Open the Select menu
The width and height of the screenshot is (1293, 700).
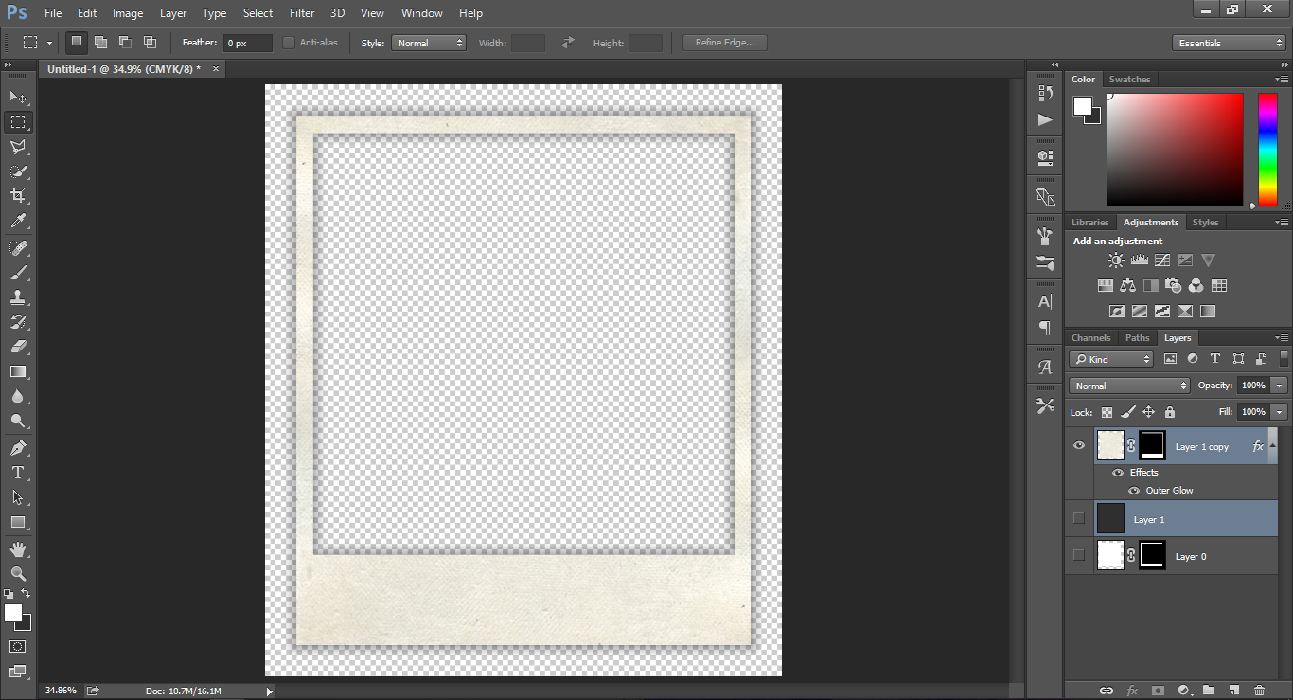click(x=257, y=13)
